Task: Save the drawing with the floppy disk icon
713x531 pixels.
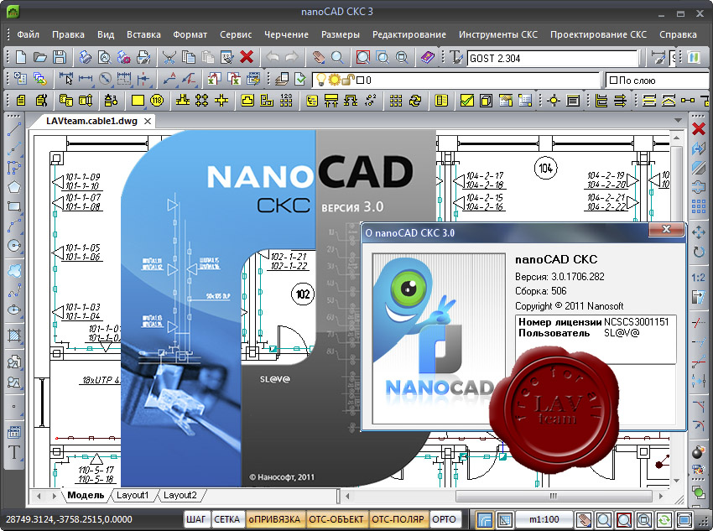Action: coord(60,57)
